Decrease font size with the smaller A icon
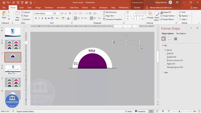 (x=66, y=13)
